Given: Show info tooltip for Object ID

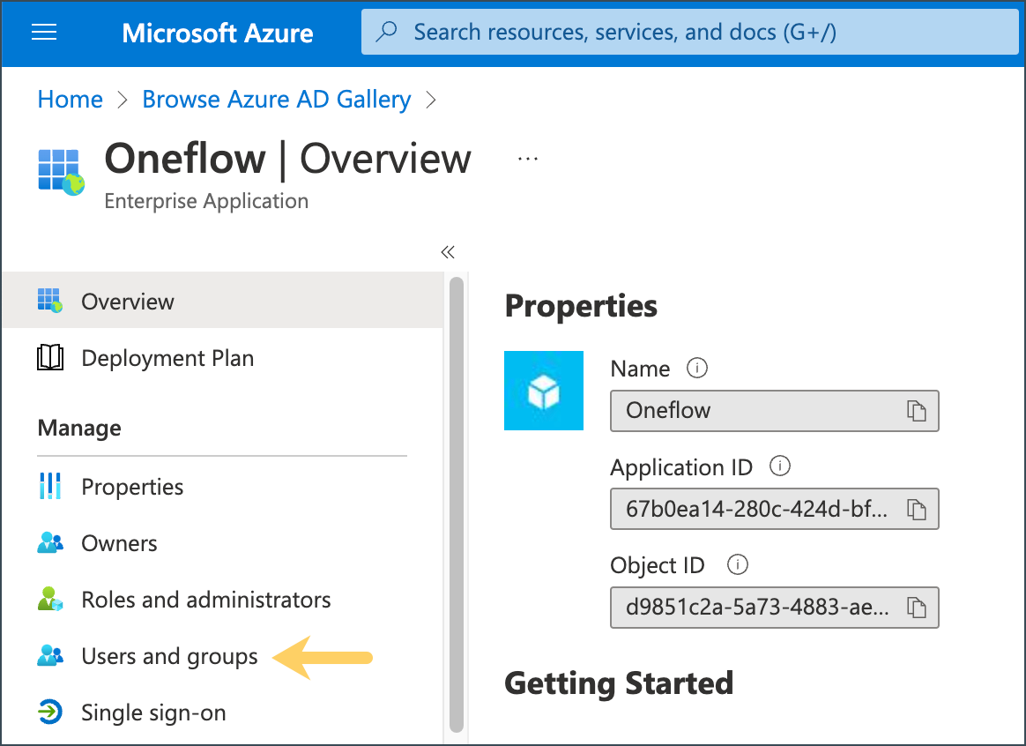Looking at the screenshot, I should pos(738,564).
